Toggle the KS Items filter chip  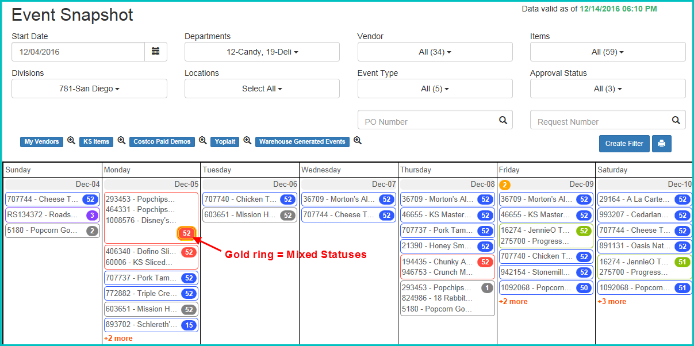96,141
